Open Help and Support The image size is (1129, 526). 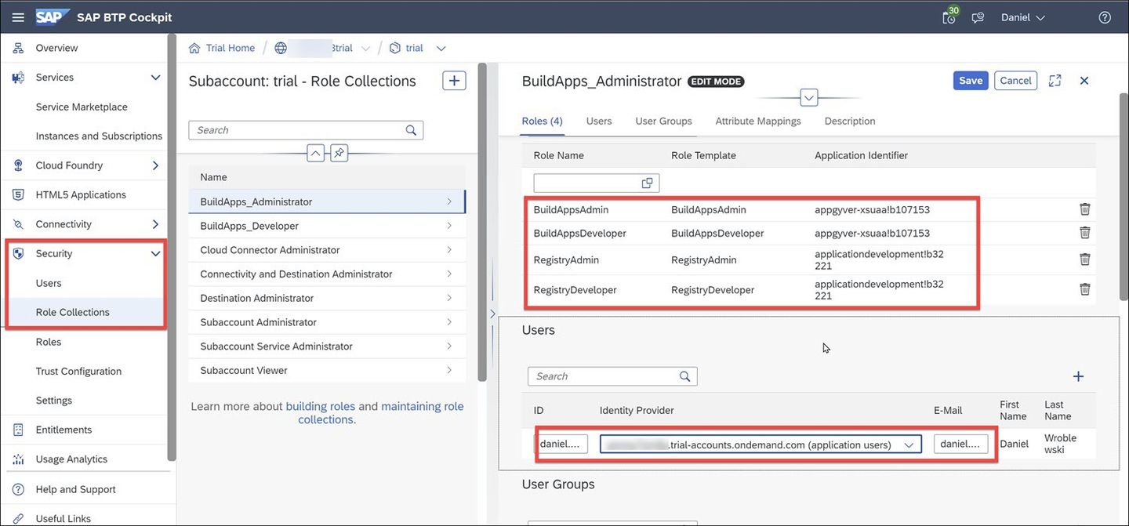click(75, 489)
